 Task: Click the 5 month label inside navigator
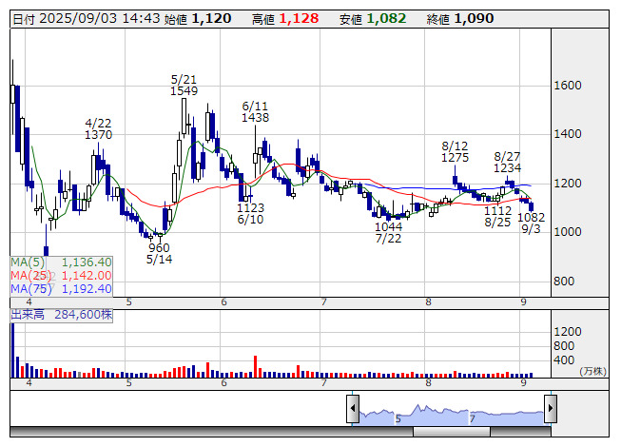click(x=398, y=418)
